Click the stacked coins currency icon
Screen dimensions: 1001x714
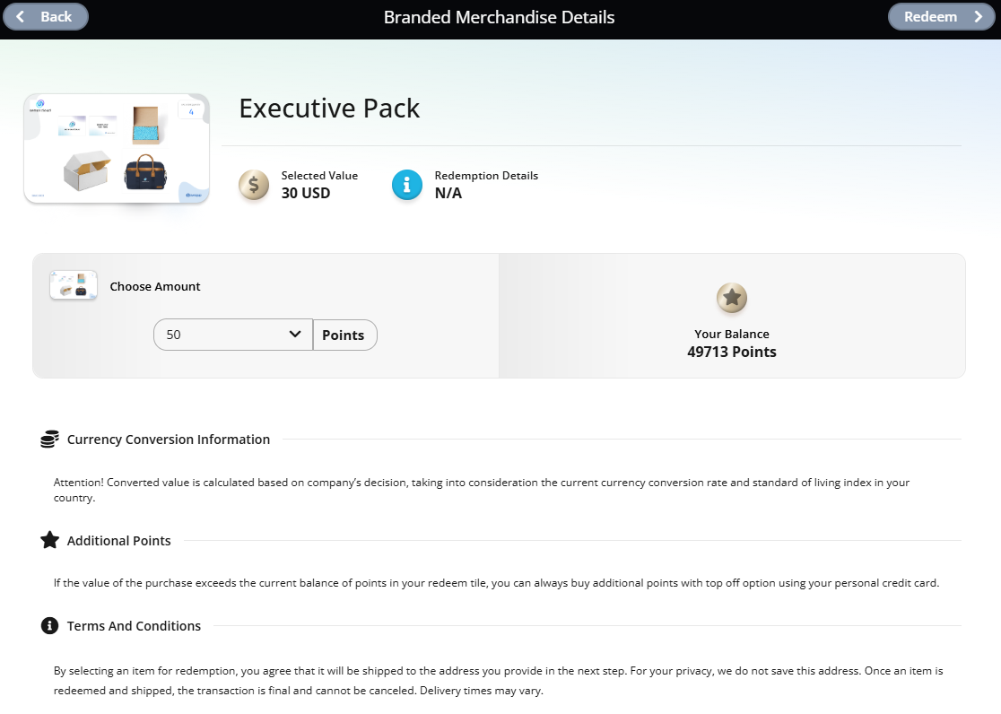coord(50,440)
